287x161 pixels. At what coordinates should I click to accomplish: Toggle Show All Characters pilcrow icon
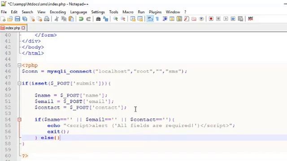(157, 19)
